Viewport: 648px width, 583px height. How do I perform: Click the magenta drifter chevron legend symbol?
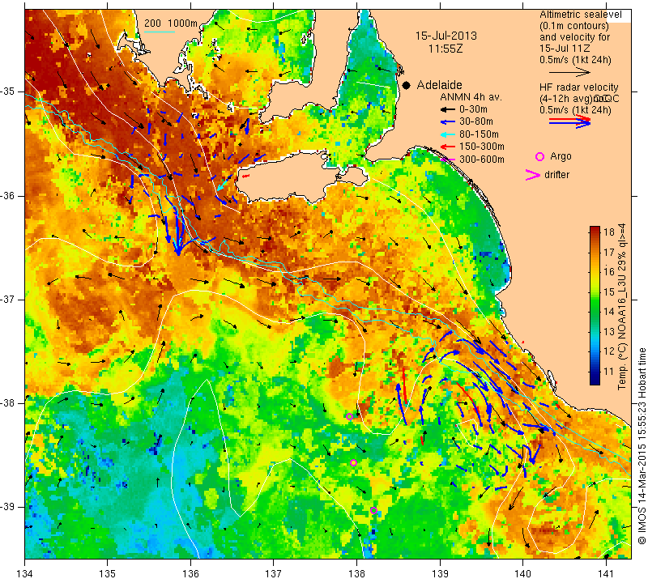tap(532, 175)
